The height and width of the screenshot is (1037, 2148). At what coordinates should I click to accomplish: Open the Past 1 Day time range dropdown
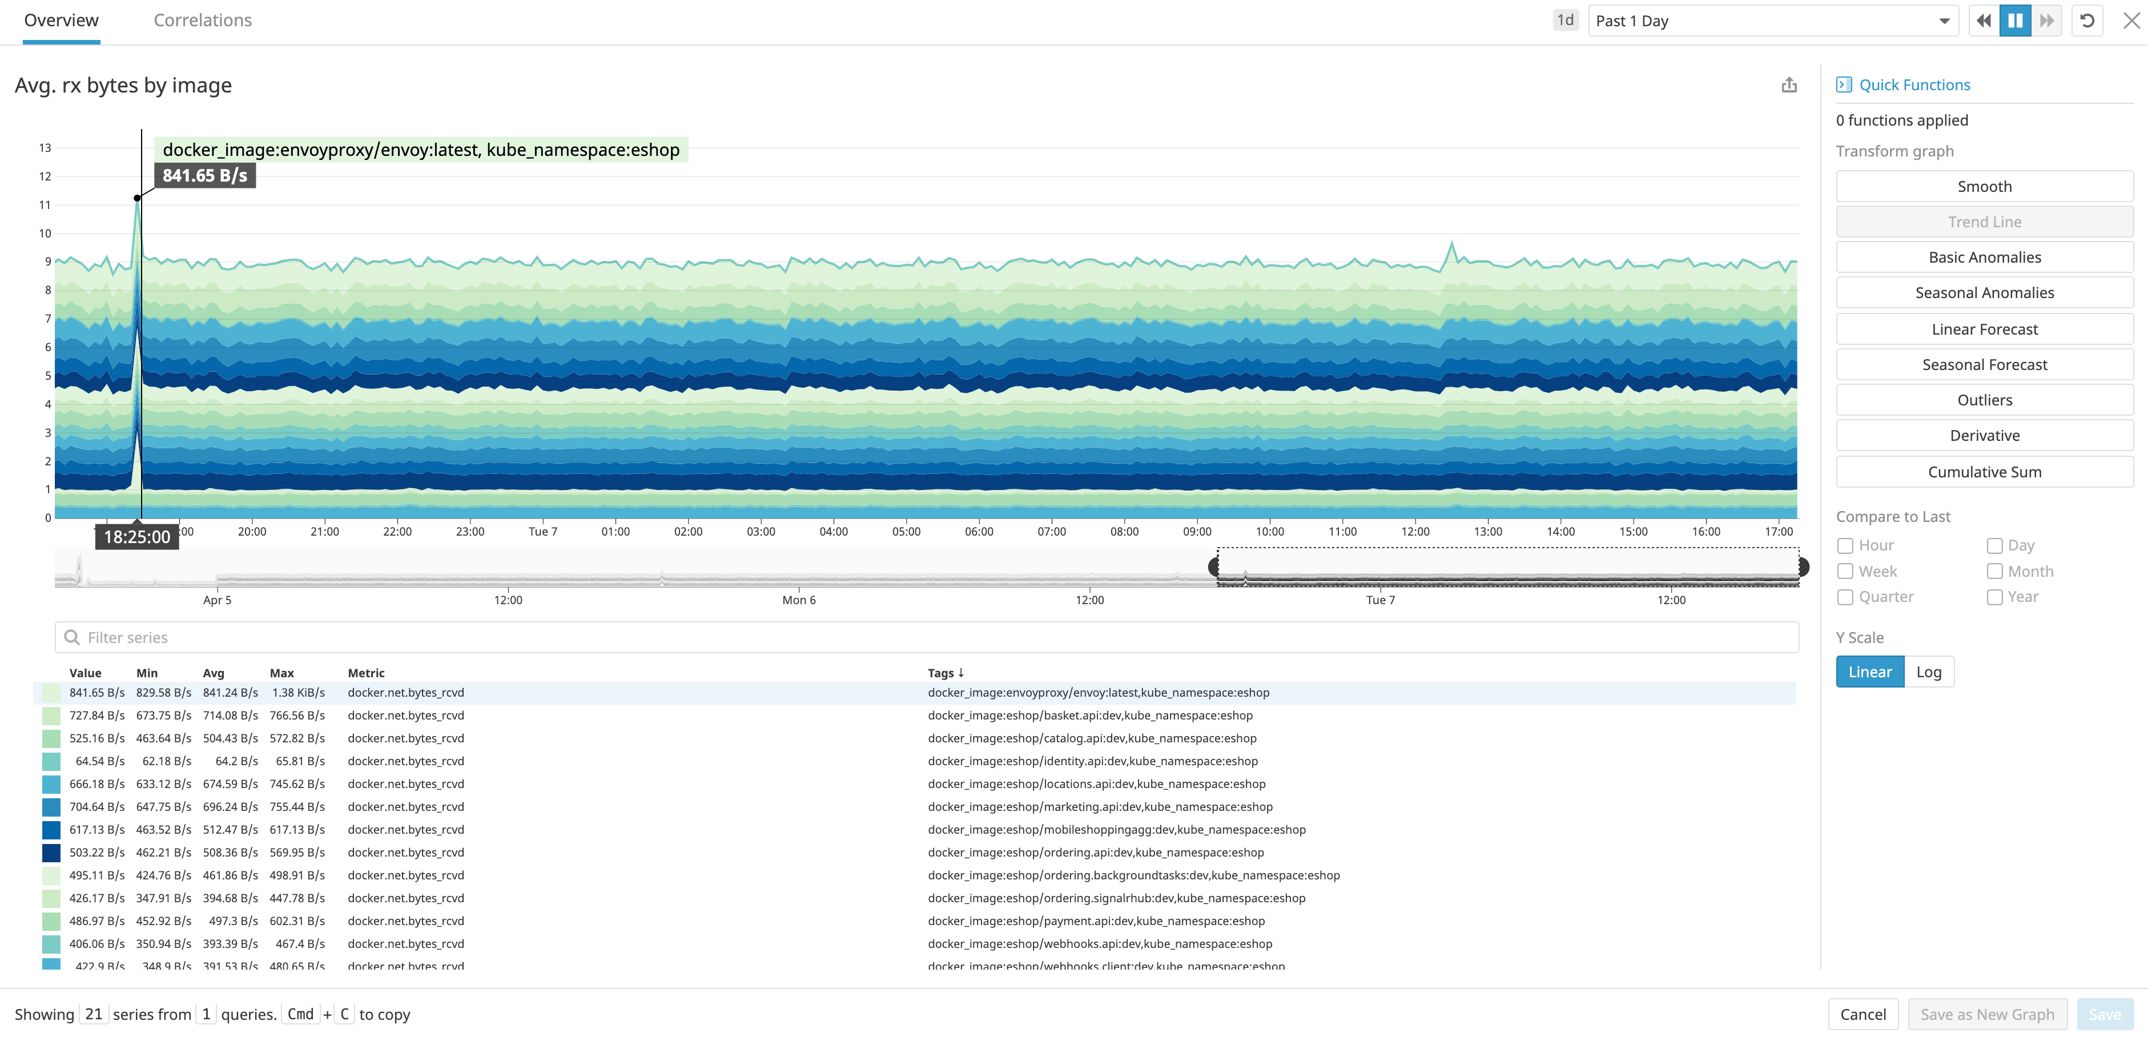point(1773,20)
